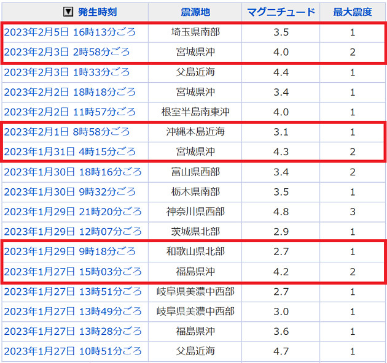Image resolution: width=387 pixels, height=363 pixels.
Task: Click the 震源地 column header
Action: [x=195, y=12]
